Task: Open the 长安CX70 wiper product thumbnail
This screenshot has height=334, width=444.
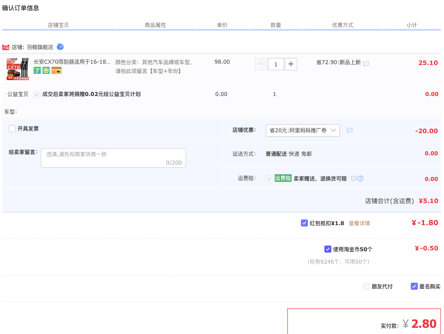Action: coord(18,69)
